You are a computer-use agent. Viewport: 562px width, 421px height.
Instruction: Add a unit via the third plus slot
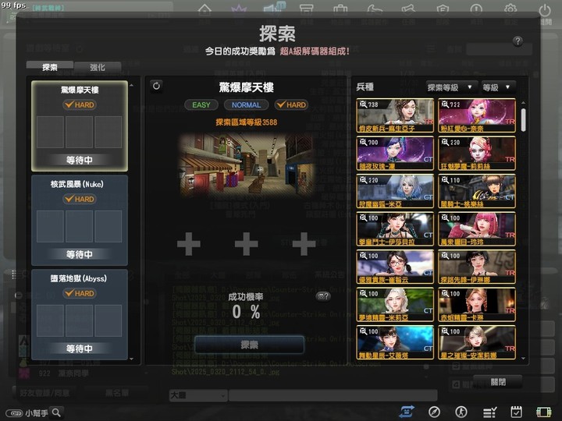tap(304, 244)
